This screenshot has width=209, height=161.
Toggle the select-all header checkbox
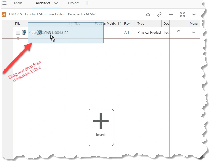click(9, 24)
